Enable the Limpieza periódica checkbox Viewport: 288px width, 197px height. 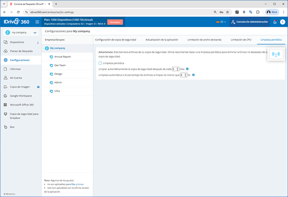[100, 63]
